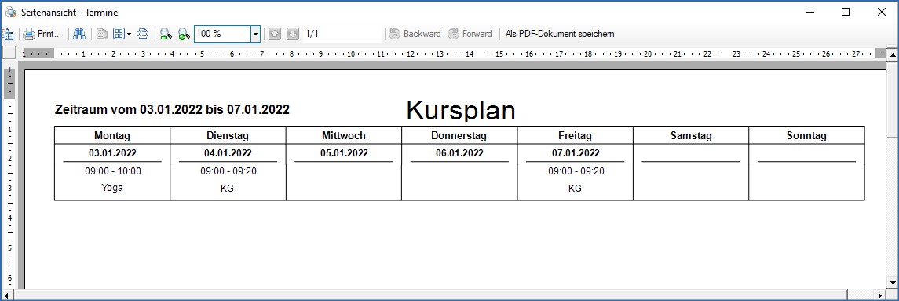
Task: Open the binoculars search icon
Action: click(79, 34)
